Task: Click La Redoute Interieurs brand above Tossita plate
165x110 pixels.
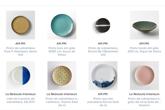Action: point(62,94)
